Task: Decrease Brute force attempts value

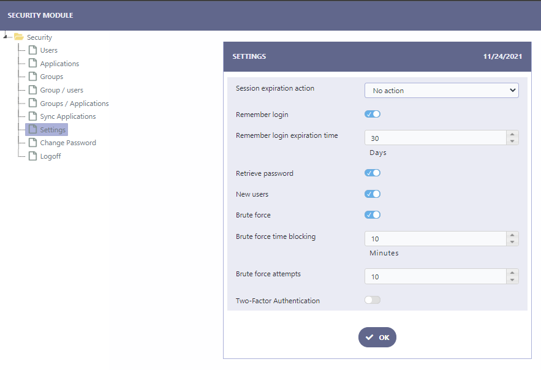Action: pos(512,280)
